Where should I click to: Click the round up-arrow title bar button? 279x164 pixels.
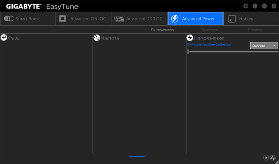[x=264, y=6]
